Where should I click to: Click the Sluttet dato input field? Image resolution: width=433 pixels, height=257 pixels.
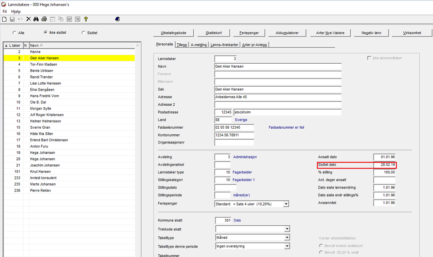pyautogui.click(x=384, y=165)
